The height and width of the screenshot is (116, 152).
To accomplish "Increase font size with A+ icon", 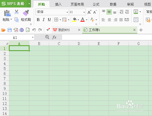I will pos(89,12).
